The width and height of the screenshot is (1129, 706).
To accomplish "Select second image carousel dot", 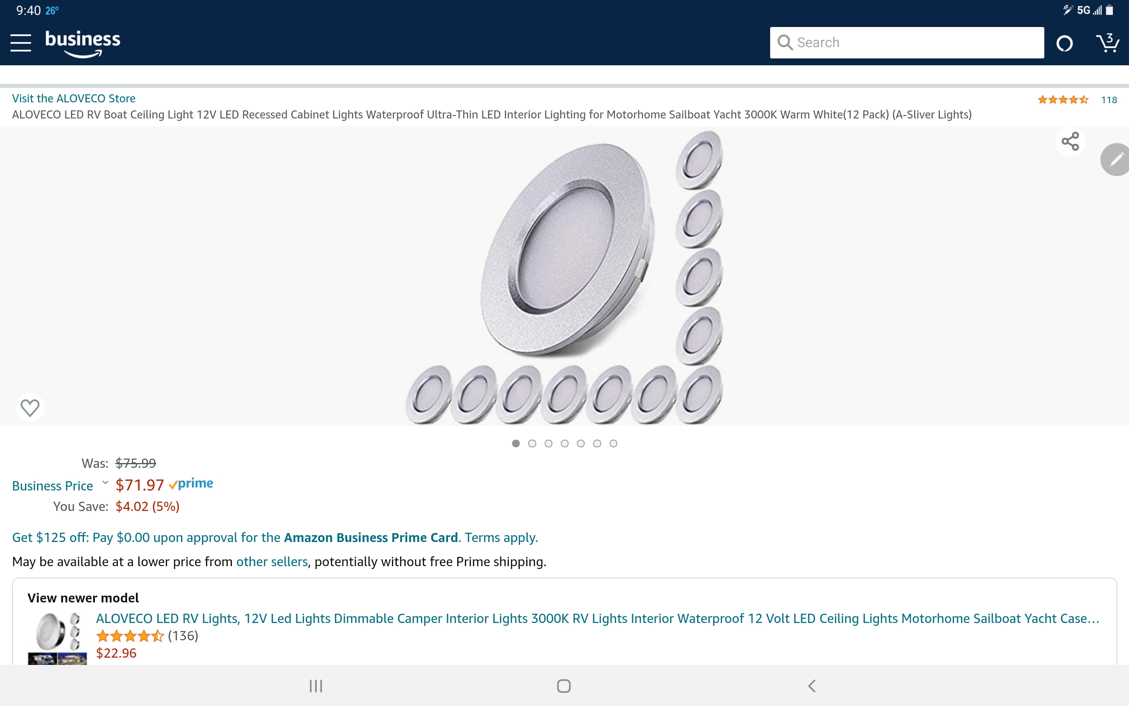I will [x=532, y=444].
